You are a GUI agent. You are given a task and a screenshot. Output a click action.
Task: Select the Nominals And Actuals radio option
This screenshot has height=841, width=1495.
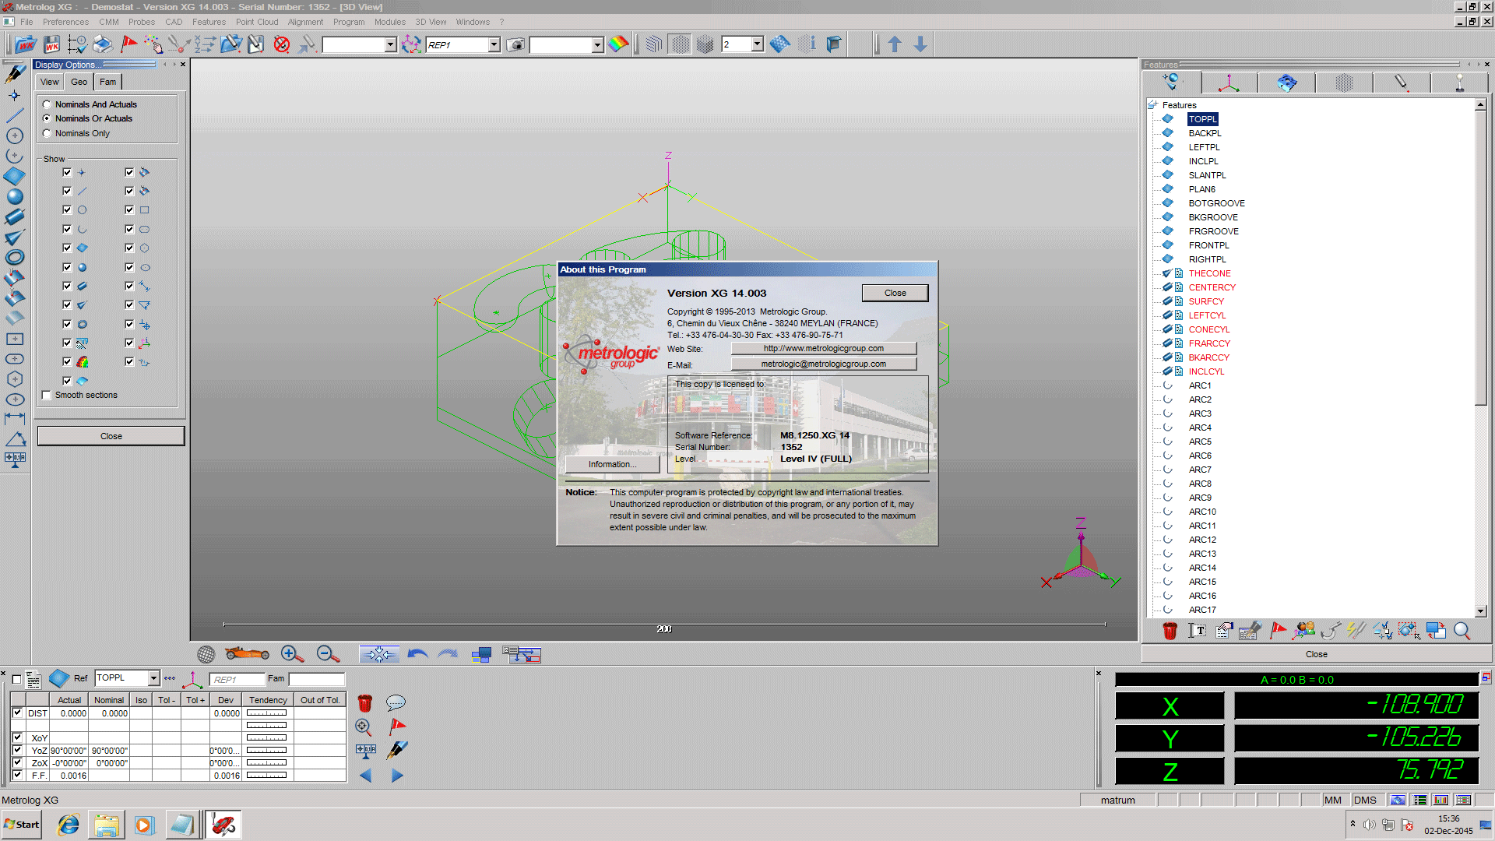pyautogui.click(x=47, y=104)
